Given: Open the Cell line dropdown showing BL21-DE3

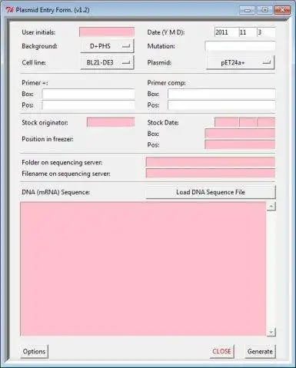Looking at the screenshot, I should coord(107,62).
